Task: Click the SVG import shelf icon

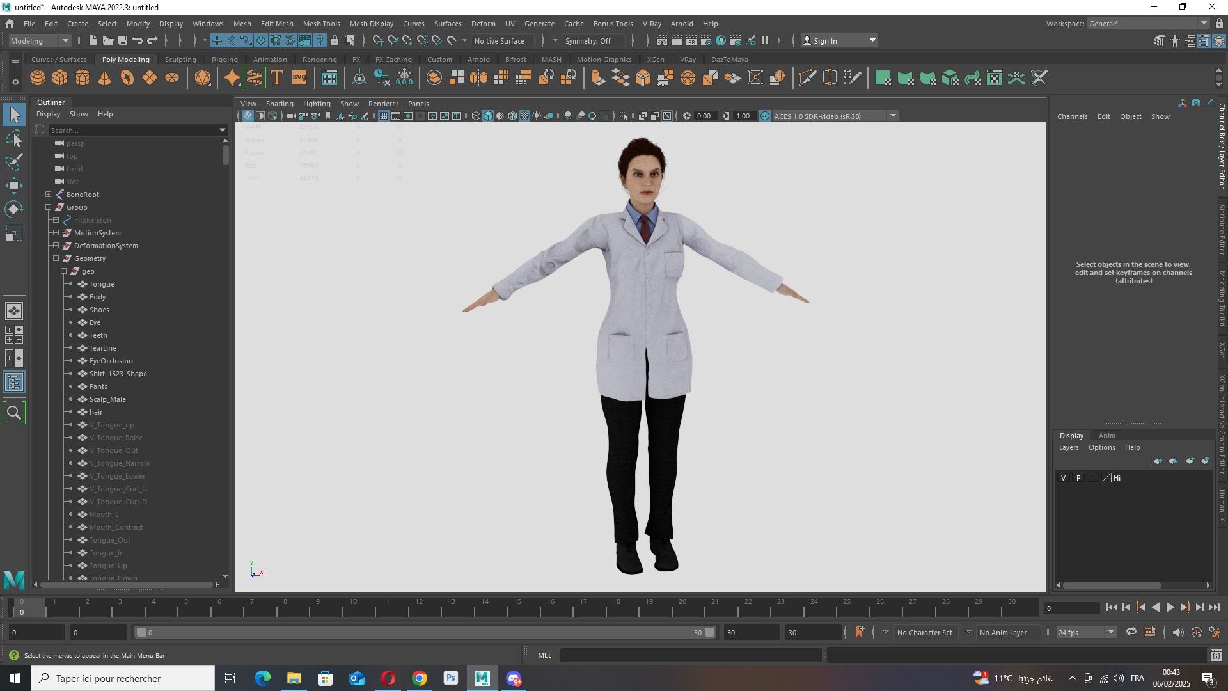Action: 299,78
